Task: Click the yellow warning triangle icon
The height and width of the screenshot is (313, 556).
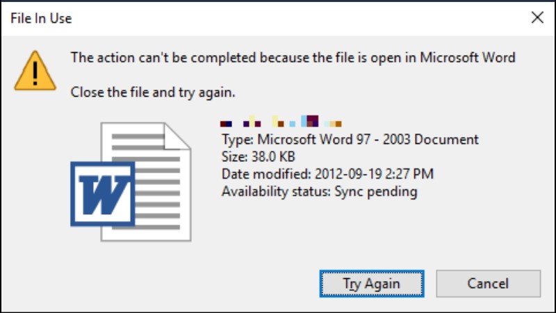Action: click(35, 70)
